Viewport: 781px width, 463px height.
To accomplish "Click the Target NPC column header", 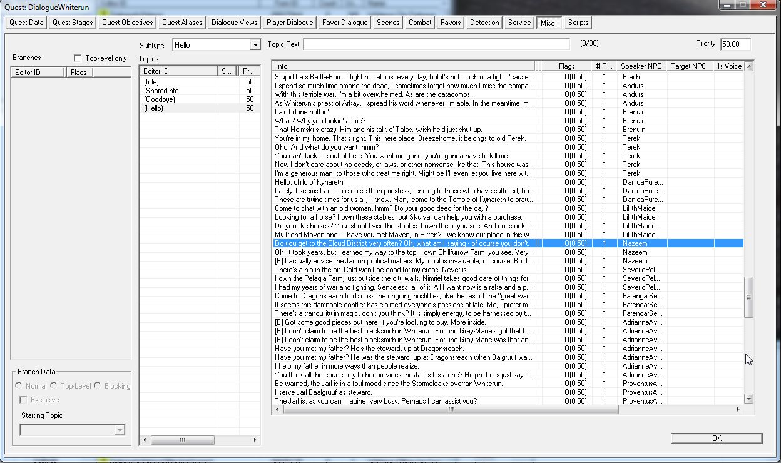I will (690, 66).
